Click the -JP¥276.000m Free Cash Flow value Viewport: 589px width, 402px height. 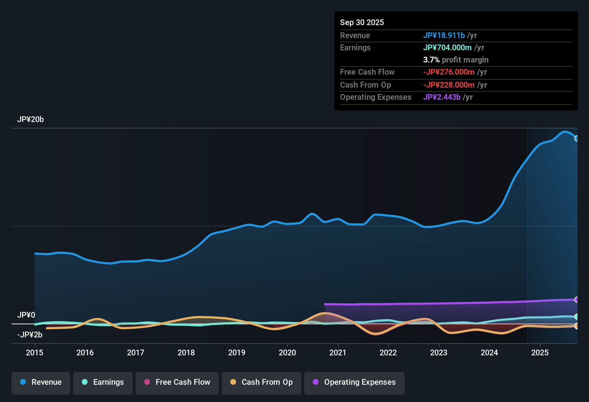click(449, 72)
